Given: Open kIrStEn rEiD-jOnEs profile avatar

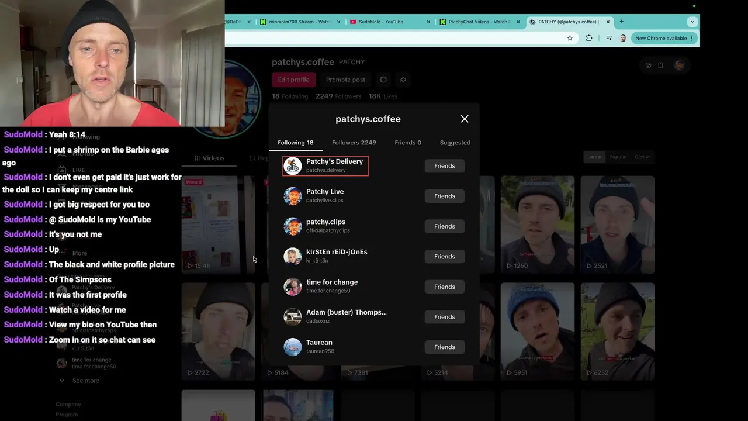Looking at the screenshot, I should [x=293, y=257].
